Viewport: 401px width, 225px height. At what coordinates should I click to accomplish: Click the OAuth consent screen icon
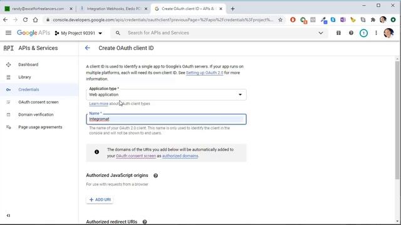point(8,102)
